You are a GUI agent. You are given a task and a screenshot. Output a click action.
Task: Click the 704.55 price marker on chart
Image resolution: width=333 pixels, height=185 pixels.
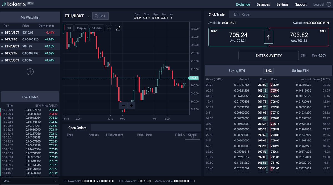193,78
